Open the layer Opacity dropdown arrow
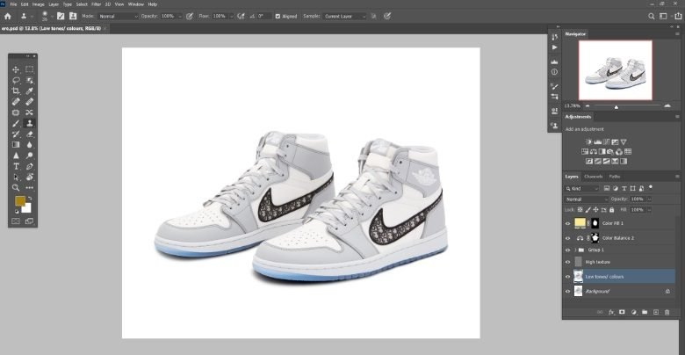Image resolution: width=685 pixels, height=355 pixels. [x=649, y=199]
